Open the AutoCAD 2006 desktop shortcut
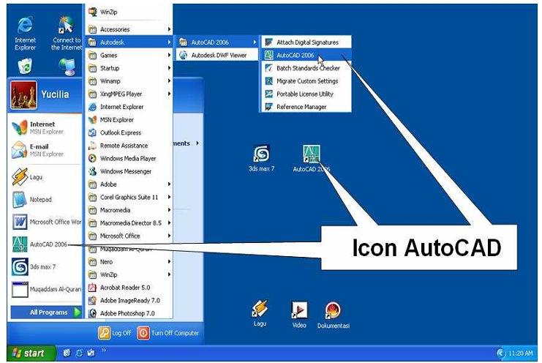Image resolution: width=542 pixels, height=363 pixels. tap(312, 158)
